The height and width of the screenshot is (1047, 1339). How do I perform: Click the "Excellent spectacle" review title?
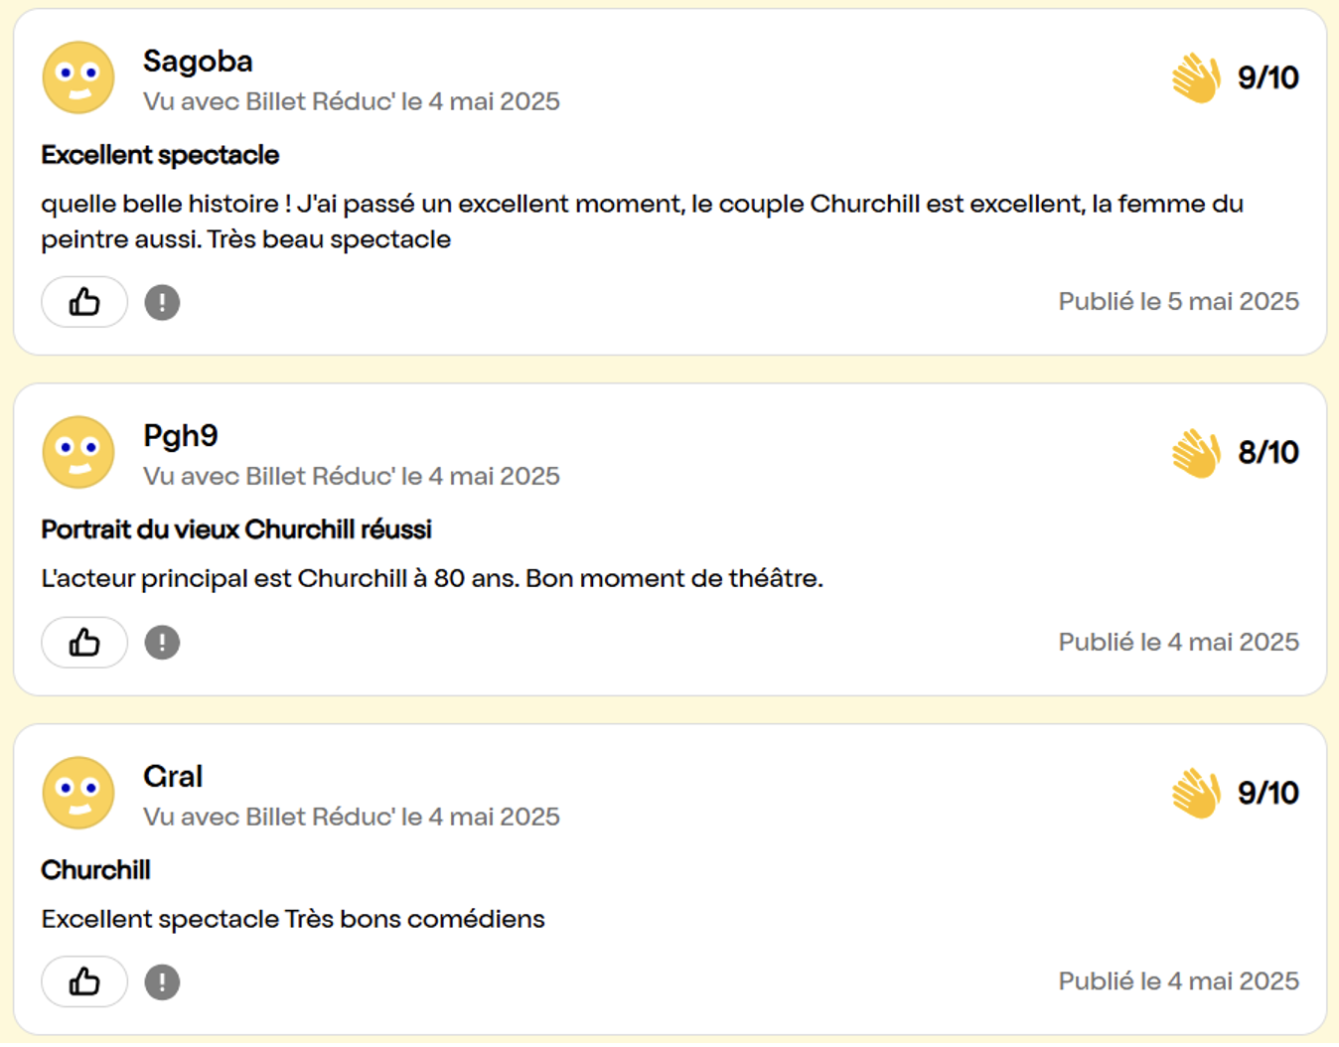click(x=160, y=155)
